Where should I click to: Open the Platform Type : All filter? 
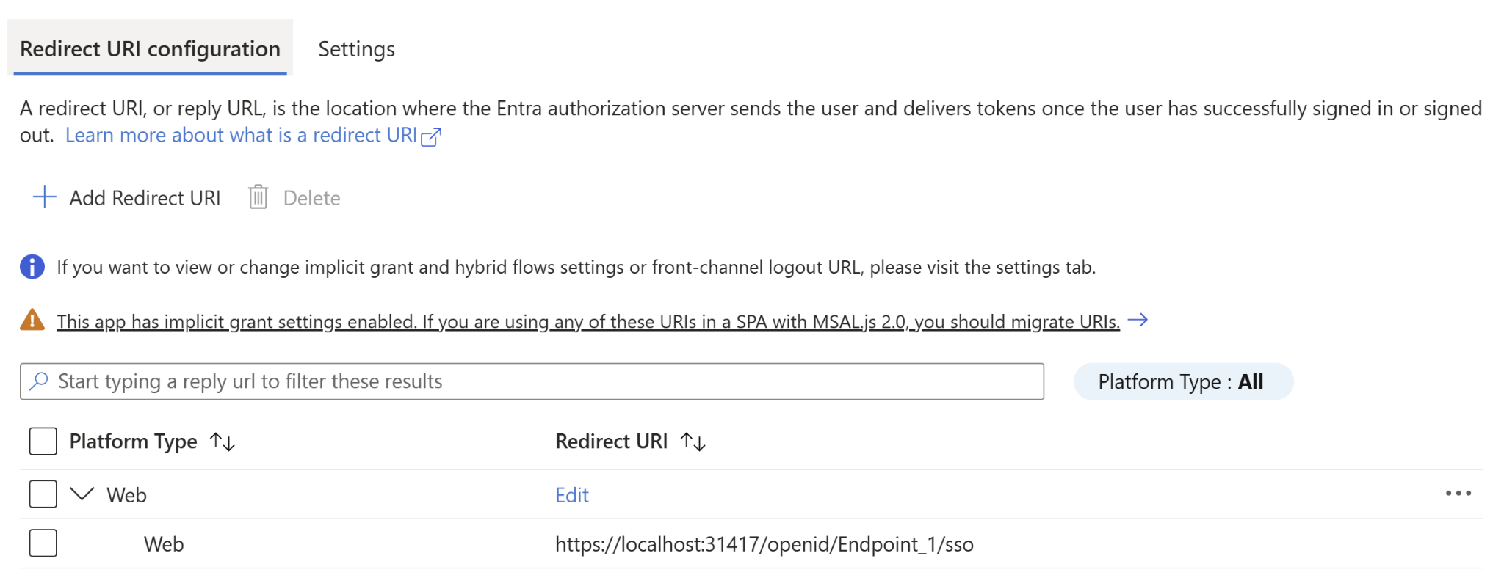pos(1183,381)
